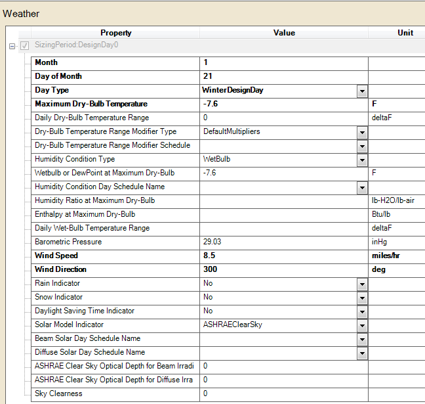The height and width of the screenshot is (404, 425).
Task: Click the WetBulb value text
Action: click(x=216, y=159)
